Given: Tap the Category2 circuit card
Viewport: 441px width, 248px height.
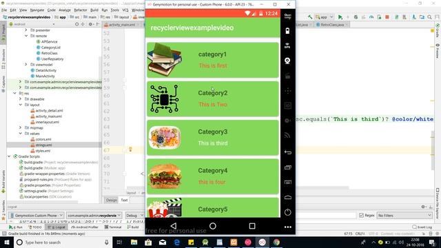Looking at the screenshot, I should (x=213, y=99).
